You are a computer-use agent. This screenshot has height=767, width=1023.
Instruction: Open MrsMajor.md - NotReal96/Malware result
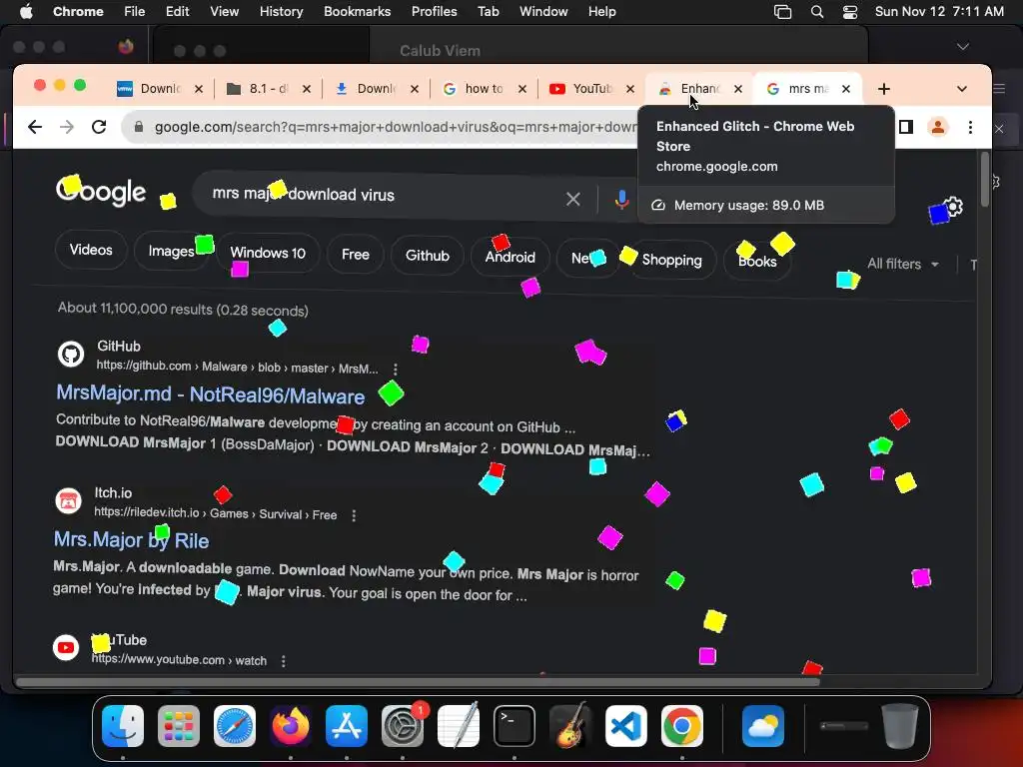210,394
